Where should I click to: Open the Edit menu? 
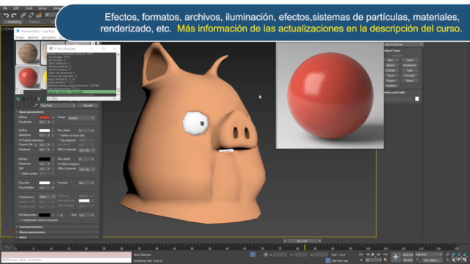pyautogui.click(x=16, y=8)
